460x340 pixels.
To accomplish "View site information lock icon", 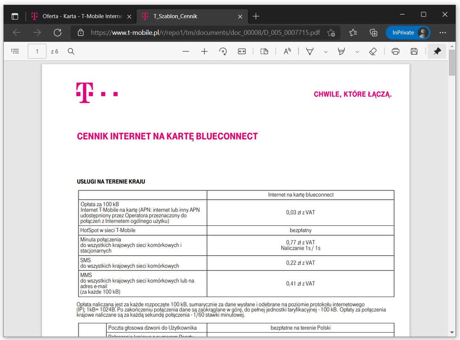I will click(81, 33).
